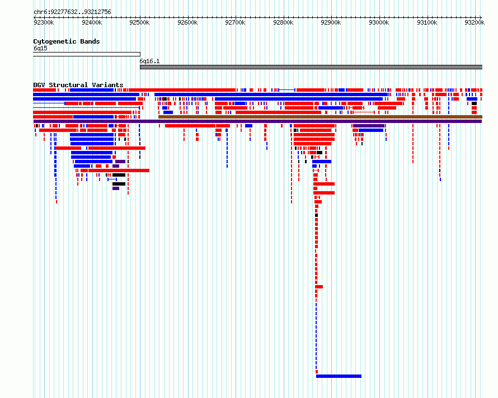Select the black square in the tall red column
Image resolution: width=498 pixels, height=398 pixels.
tap(316, 216)
